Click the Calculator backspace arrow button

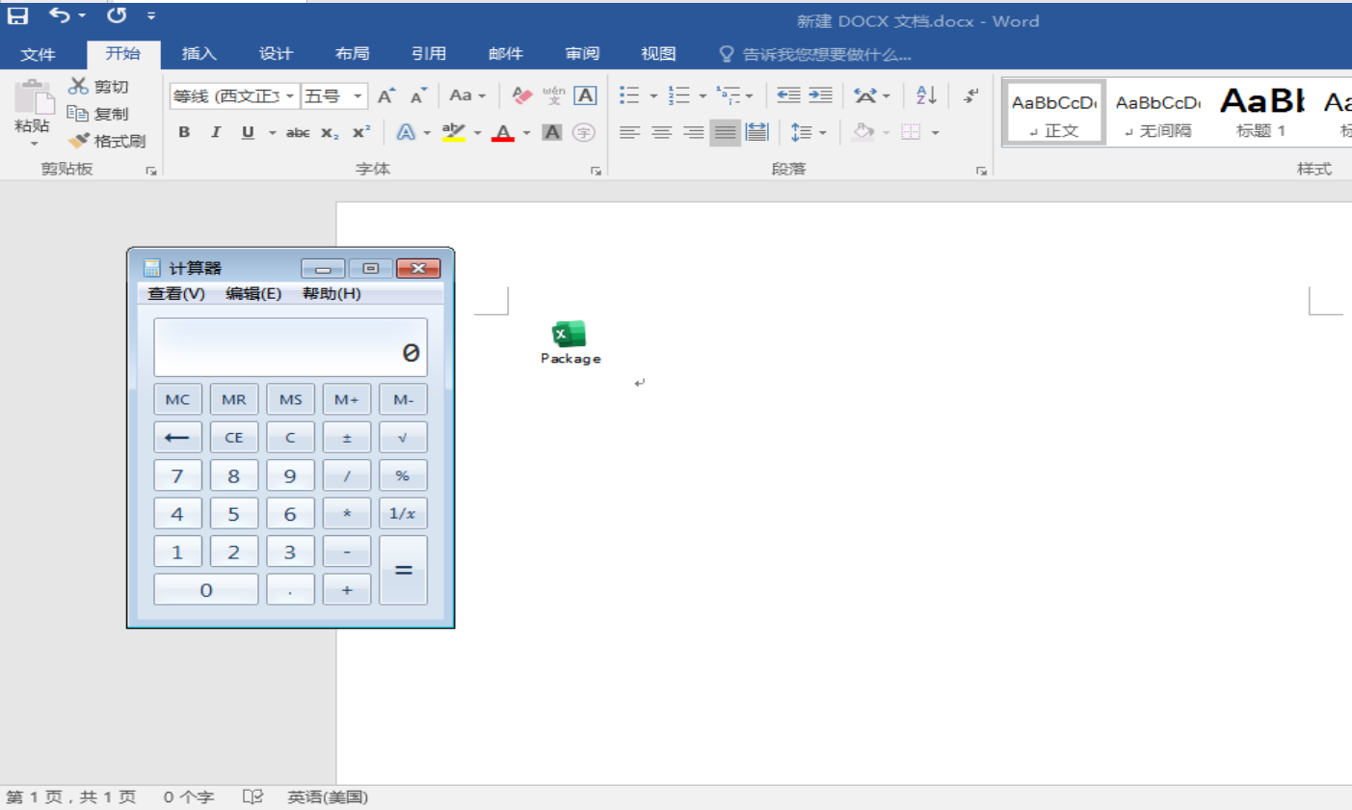177,438
